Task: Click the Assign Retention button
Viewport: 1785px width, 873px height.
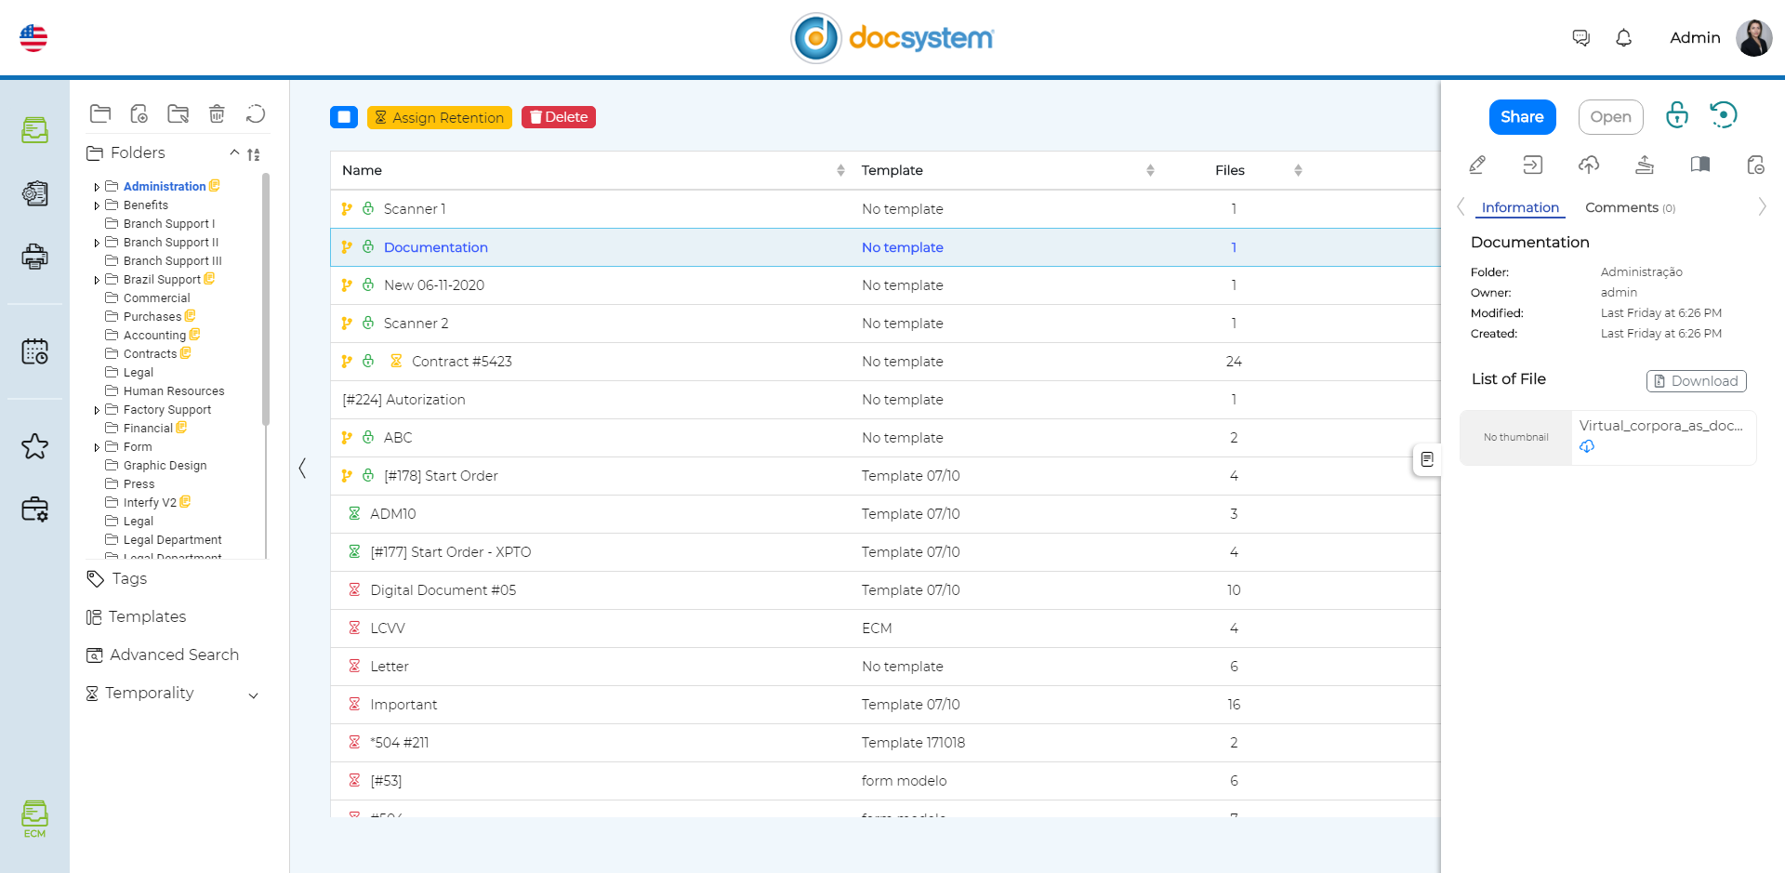Action: tap(439, 117)
